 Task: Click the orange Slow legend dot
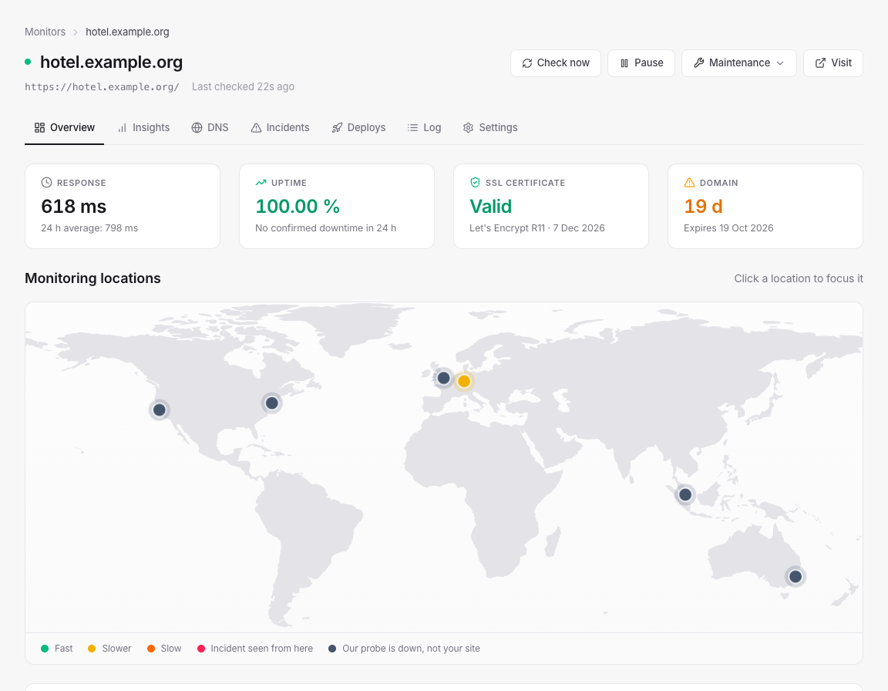(151, 649)
